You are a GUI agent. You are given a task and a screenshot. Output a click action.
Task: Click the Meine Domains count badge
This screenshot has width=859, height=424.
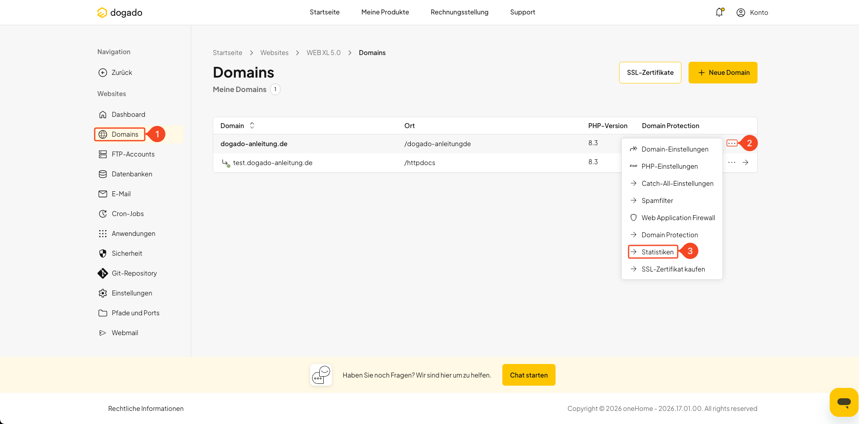pos(275,89)
